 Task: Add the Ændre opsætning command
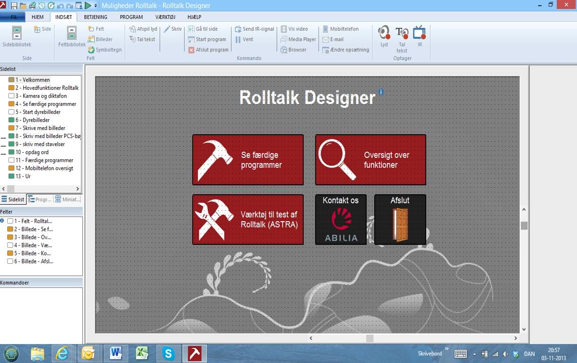pyautogui.click(x=345, y=50)
